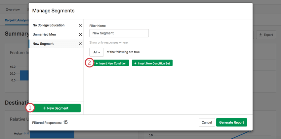Add a segment with + New Segment
Screen dimensions: 281x139
coord(56,108)
